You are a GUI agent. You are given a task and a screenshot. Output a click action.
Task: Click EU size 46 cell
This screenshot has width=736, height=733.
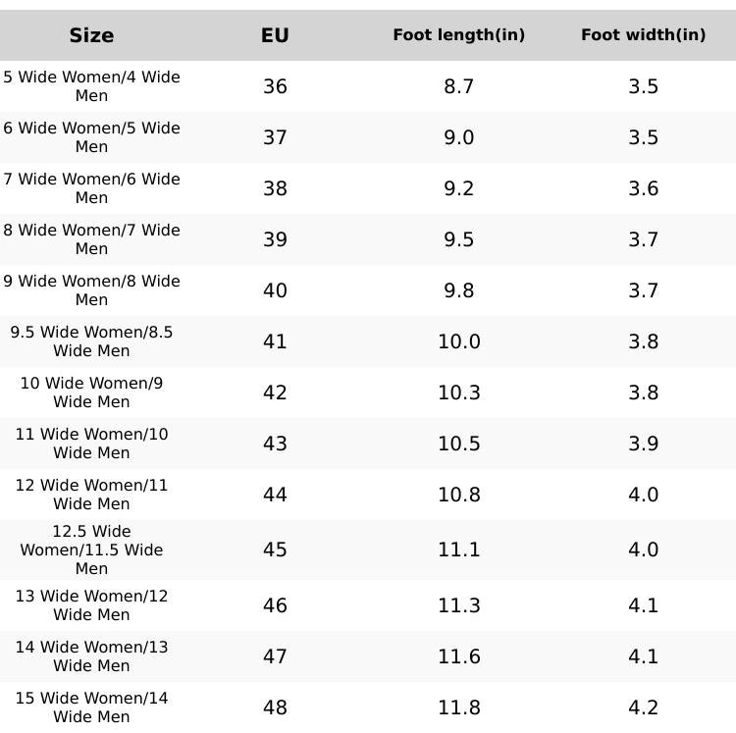coord(275,605)
